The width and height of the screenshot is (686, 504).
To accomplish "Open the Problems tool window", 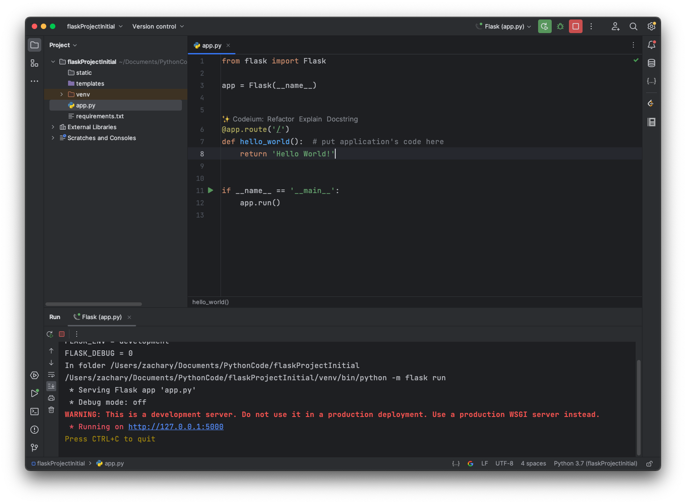I will click(34, 430).
